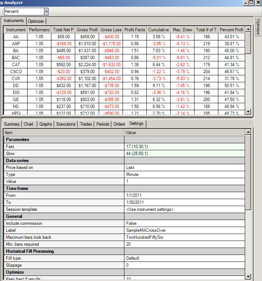This screenshot has width=262, height=281.
Task: Sort by Profit Facto column header
Action: coord(135,30)
